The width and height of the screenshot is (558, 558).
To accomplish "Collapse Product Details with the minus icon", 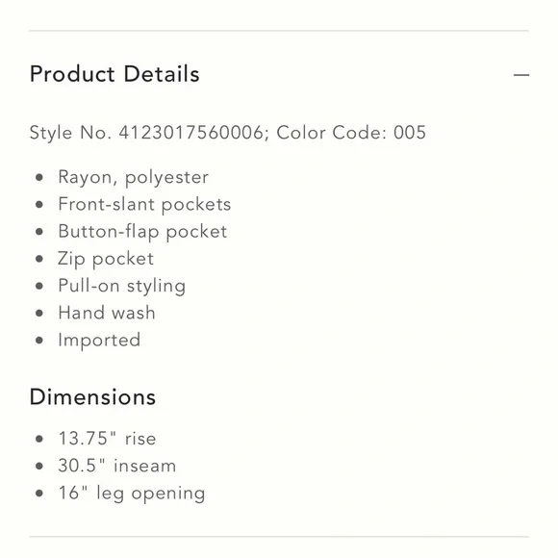I will (521, 75).
